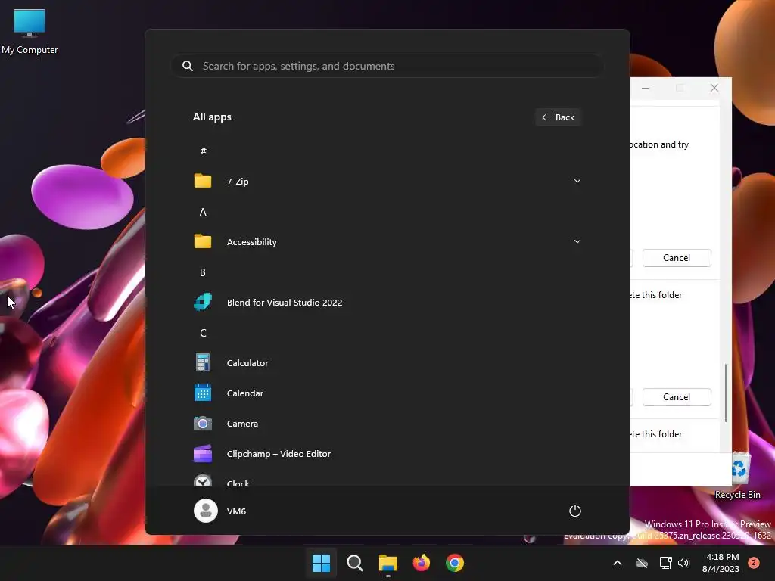Viewport: 775px width, 581px height.
Task: Click the volume speaker tray icon
Action: pyautogui.click(x=683, y=563)
